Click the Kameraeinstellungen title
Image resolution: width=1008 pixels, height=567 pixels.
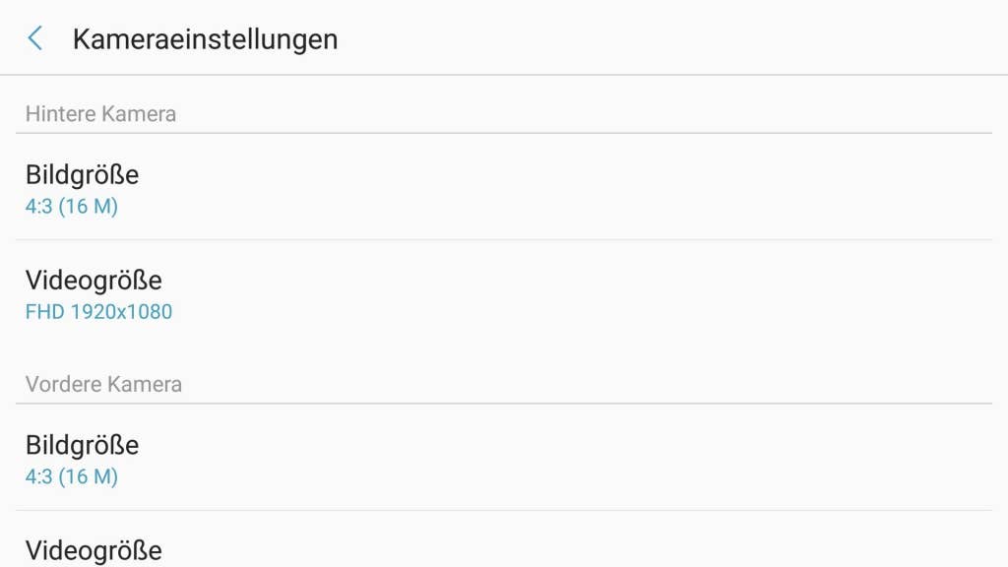pyautogui.click(x=205, y=39)
